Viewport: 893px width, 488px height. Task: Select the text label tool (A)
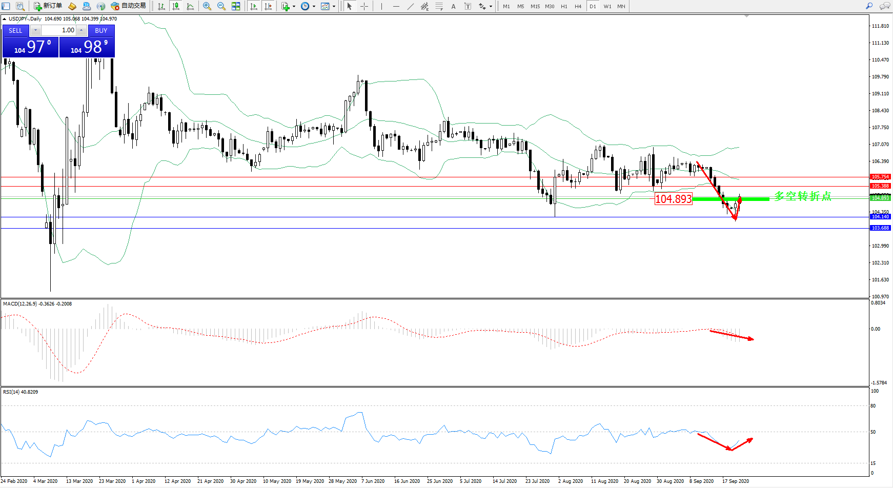pyautogui.click(x=453, y=6)
